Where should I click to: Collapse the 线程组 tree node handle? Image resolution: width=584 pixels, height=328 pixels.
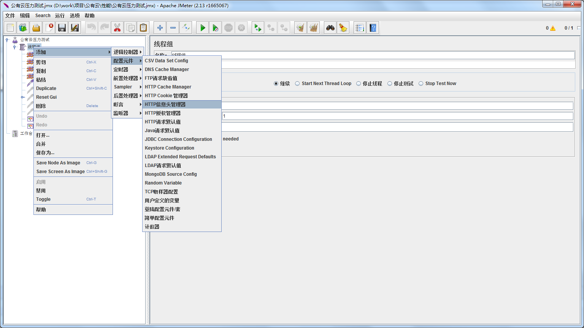pyautogui.click(x=15, y=47)
